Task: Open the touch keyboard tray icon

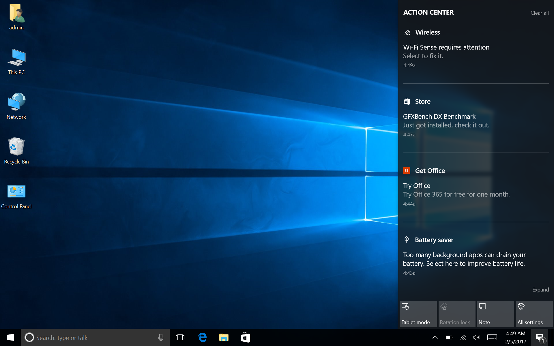Action: [492, 337]
